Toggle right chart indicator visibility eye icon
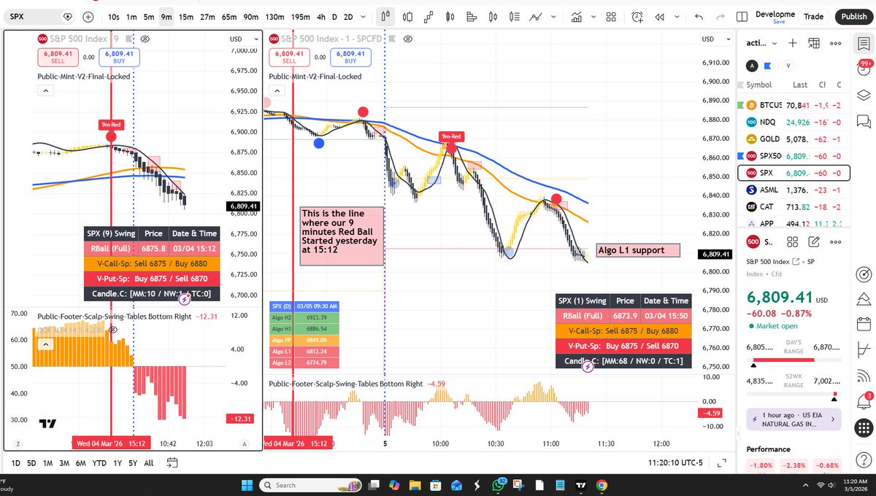This screenshot has height=496, width=876. pyautogui.click(x=408, y=39)
